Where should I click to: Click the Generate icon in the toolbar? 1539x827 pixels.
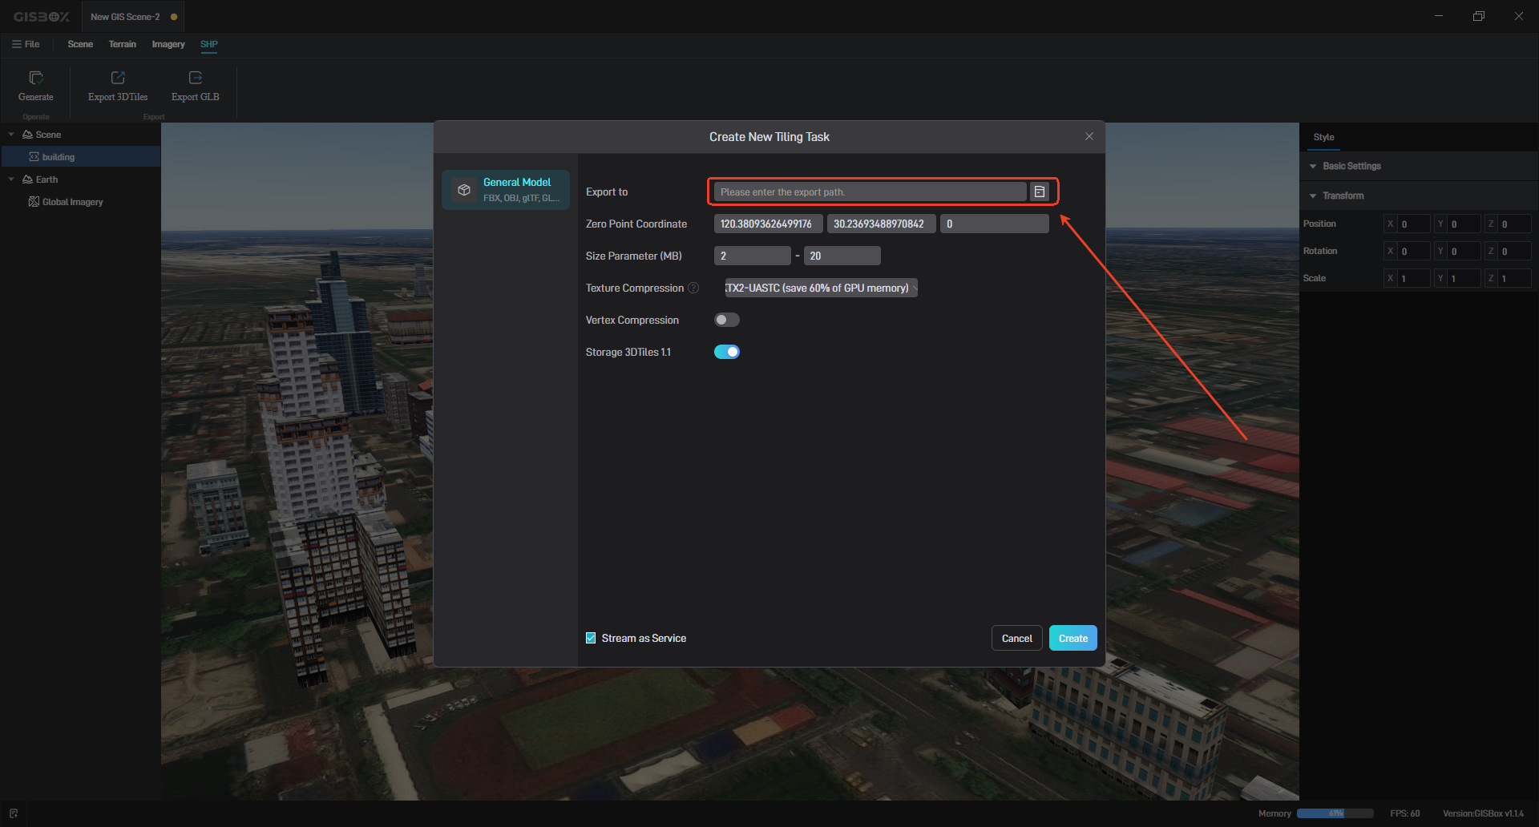click(x=36, y=79)
